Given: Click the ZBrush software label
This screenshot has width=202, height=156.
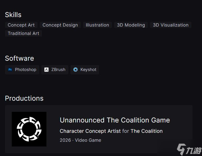Looking at the screenshot, I should tap(58, 70).
